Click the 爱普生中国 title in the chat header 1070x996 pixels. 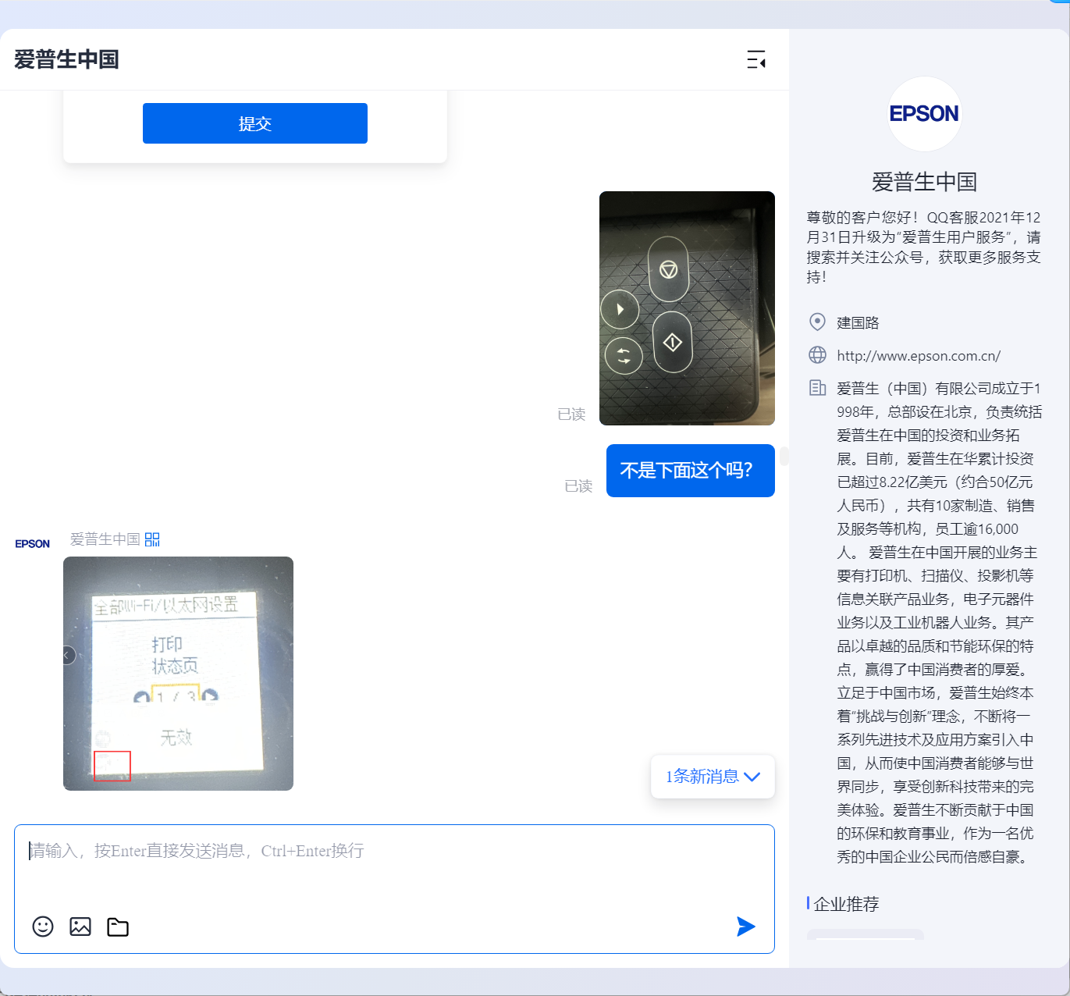click(x=66, y=59)
